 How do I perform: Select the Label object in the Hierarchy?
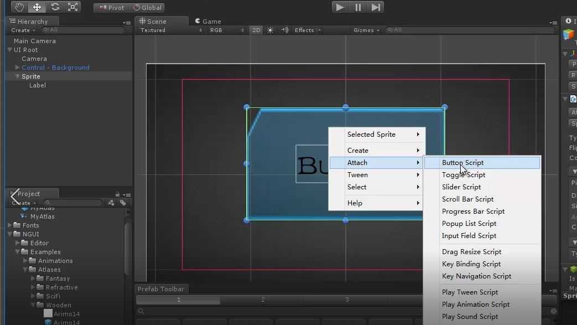(x=38, y=85)
